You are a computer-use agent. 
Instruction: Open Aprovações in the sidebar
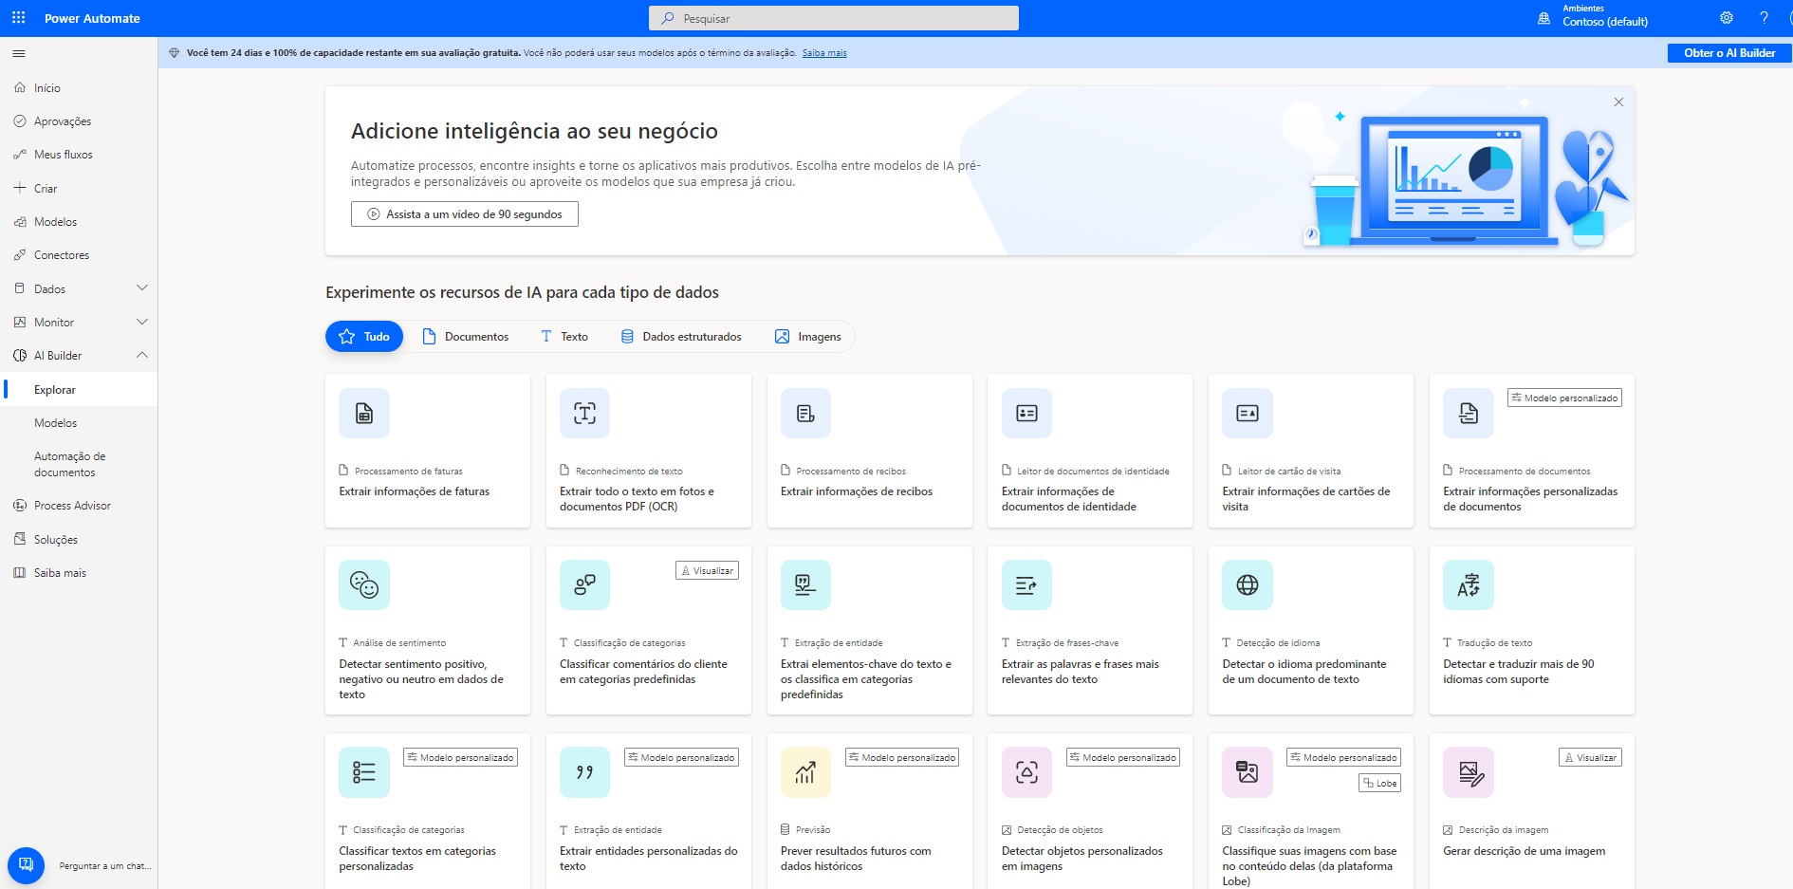coord(79,121)
